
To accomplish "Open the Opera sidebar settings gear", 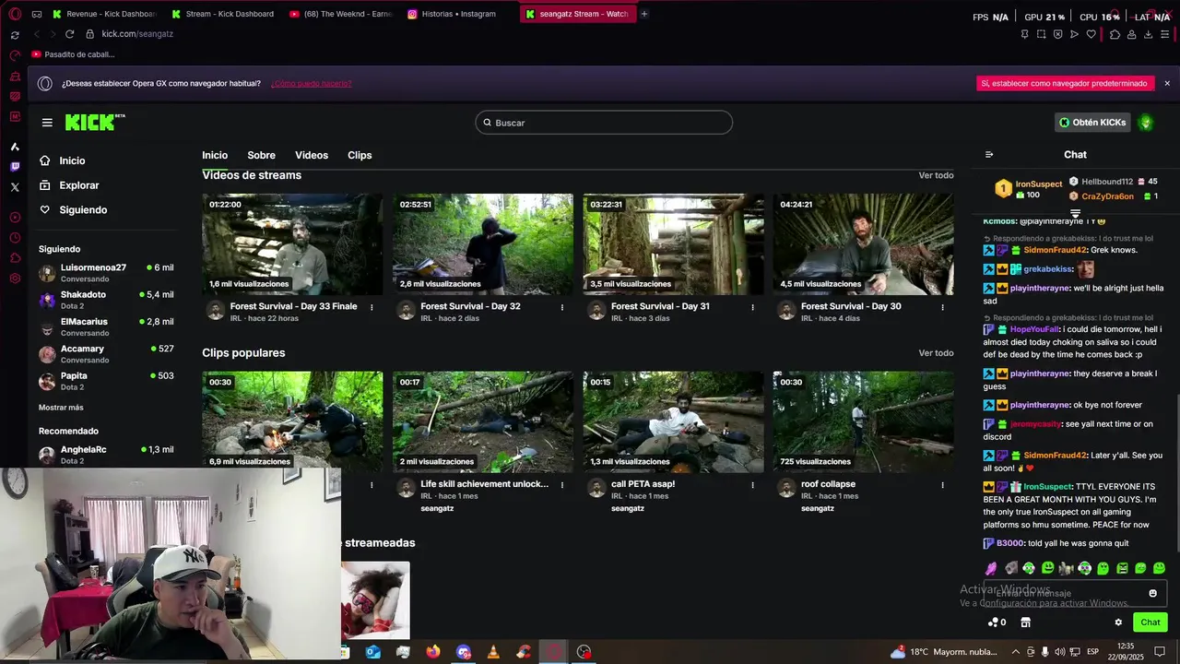I will [15, 279].
